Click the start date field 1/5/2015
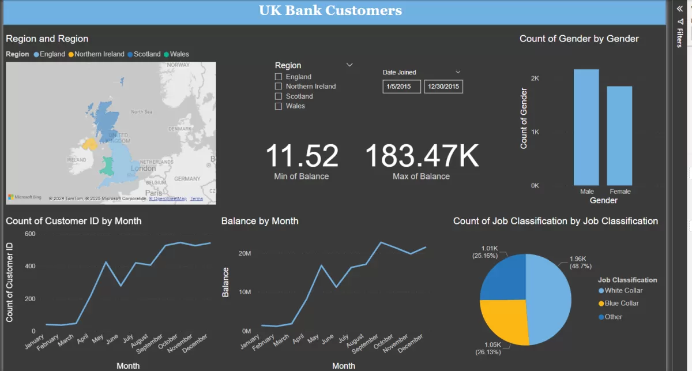Viewport: 692px width, 371px height. point(401,87)
